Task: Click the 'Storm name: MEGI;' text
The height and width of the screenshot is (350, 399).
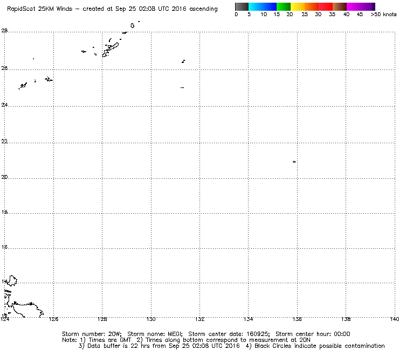Action: (x=155, y=334)
